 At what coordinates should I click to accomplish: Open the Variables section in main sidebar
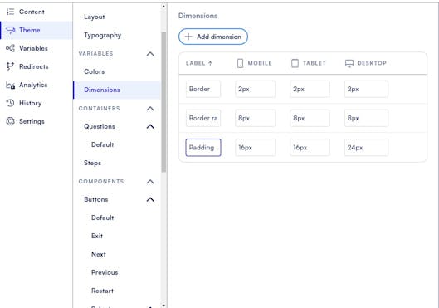[37, 48]
